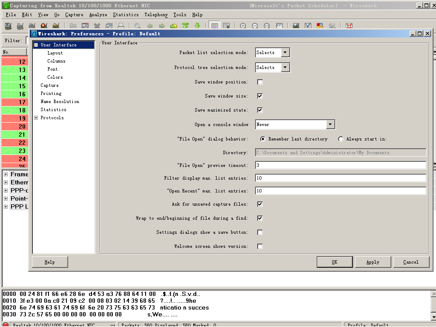Jump to first packet toolbar icon
Viewport: 436px width, 327px height.
click(x=186, y=26)
